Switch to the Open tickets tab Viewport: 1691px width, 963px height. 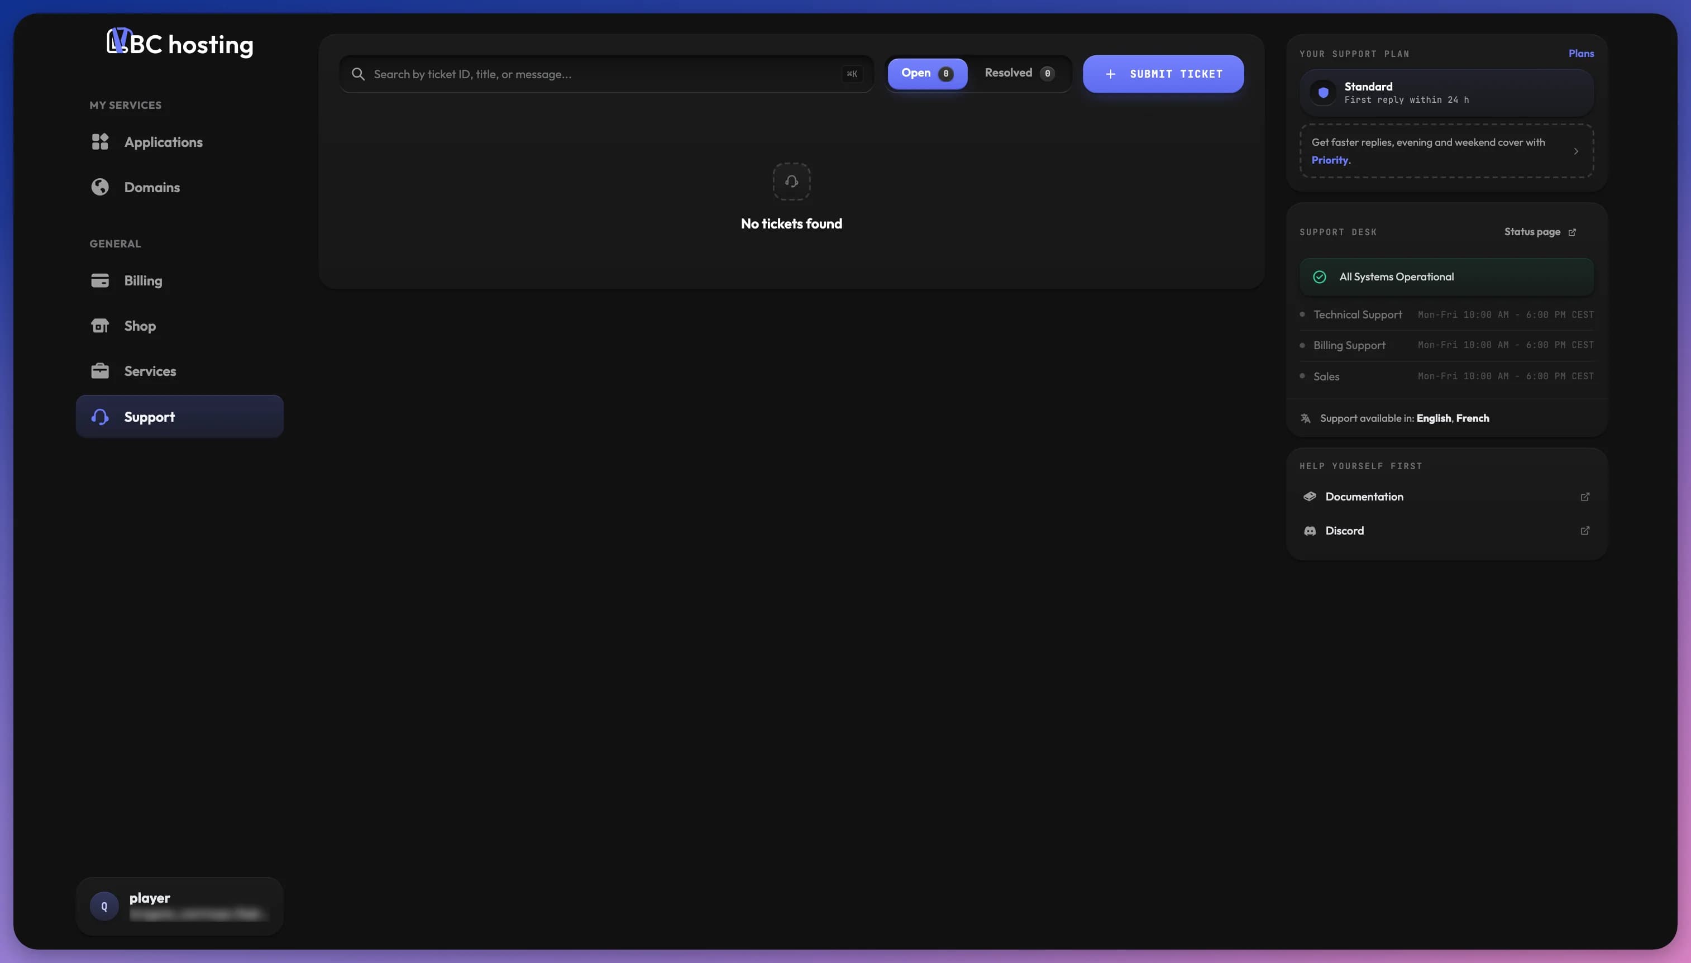[927, 73]
